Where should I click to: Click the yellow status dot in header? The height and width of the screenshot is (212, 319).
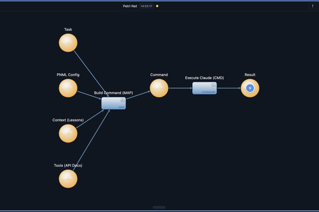point(157,6)
